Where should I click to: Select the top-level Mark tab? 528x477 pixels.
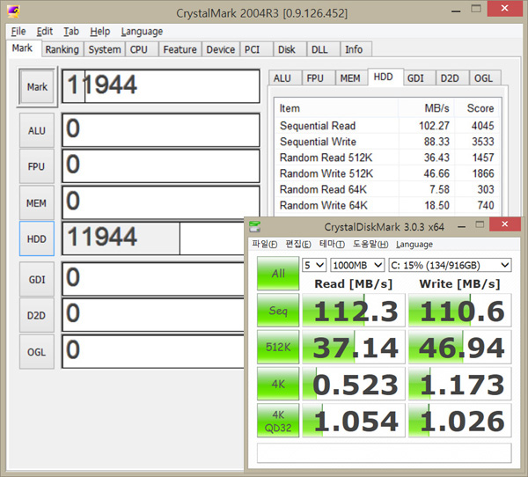tap(23, 48)
